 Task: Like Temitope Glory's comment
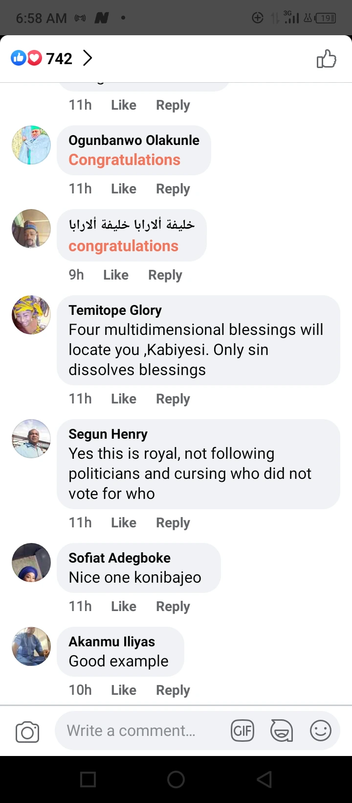124,399
